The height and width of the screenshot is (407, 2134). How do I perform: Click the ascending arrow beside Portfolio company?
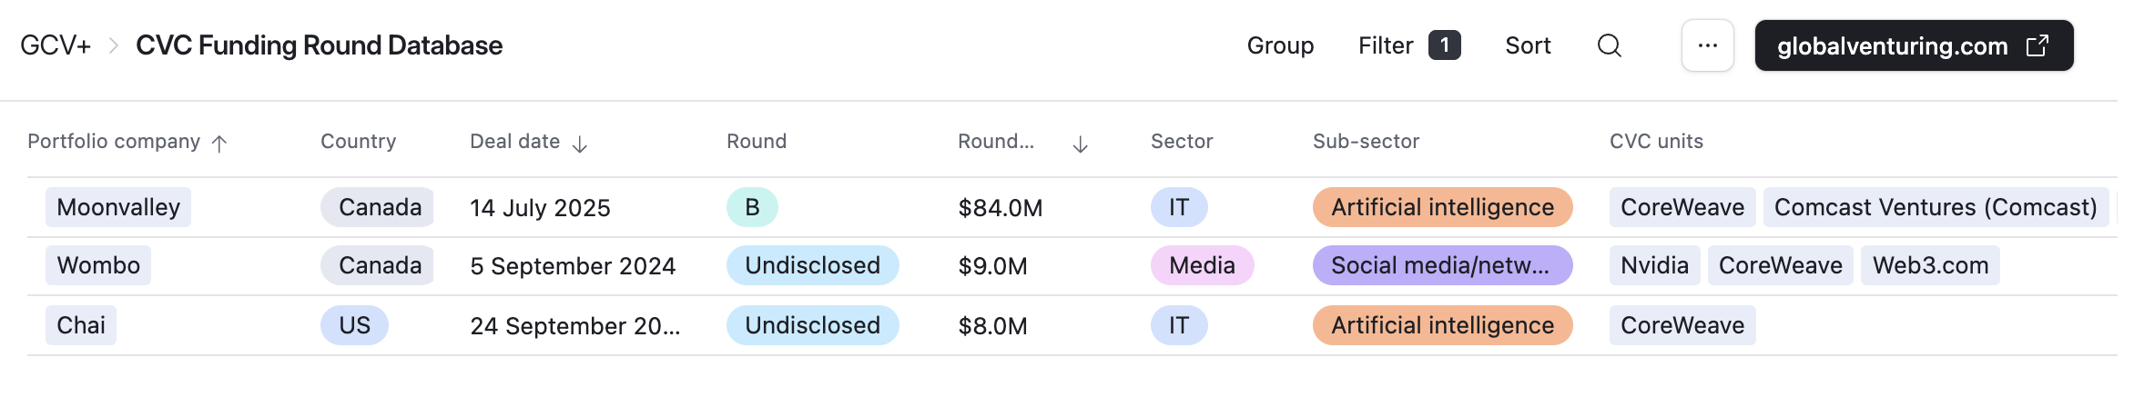219,143
